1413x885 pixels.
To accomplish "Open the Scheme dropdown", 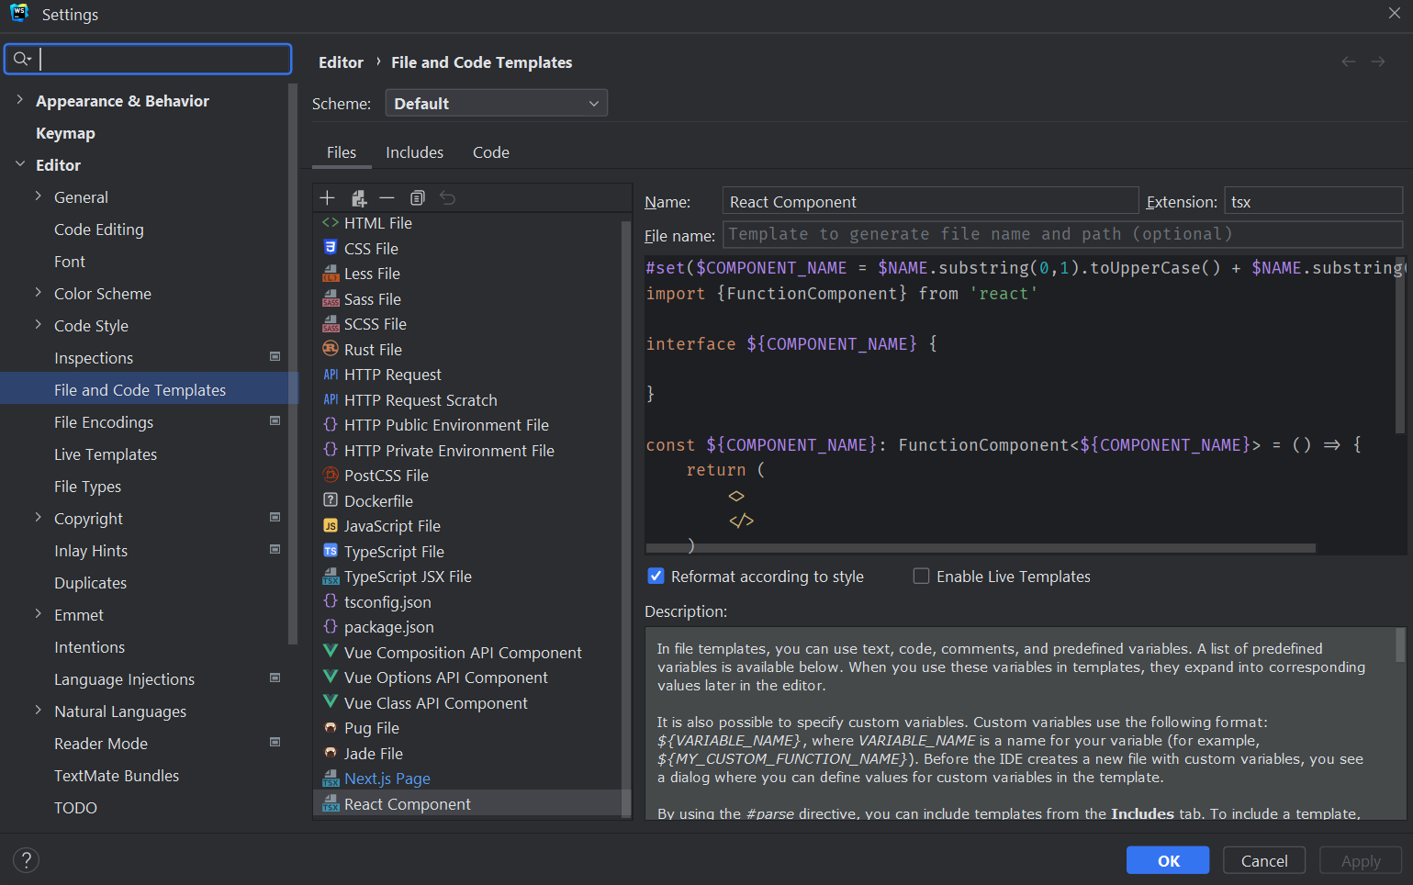I will pyautogui.click(x=496, y=104).
